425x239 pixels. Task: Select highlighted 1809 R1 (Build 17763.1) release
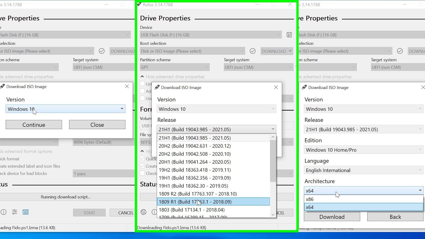coord(213,201)
